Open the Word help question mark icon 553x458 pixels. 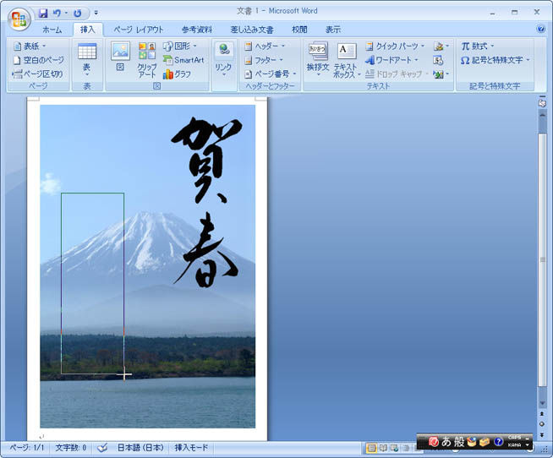click(541, 29)
